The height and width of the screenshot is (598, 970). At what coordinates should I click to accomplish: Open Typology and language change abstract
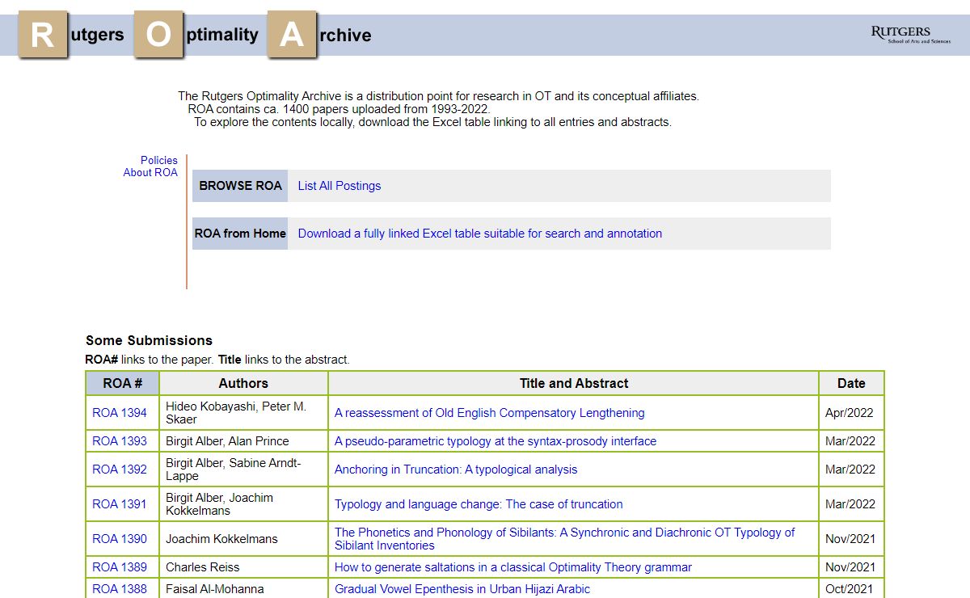[x=479, y=504]
